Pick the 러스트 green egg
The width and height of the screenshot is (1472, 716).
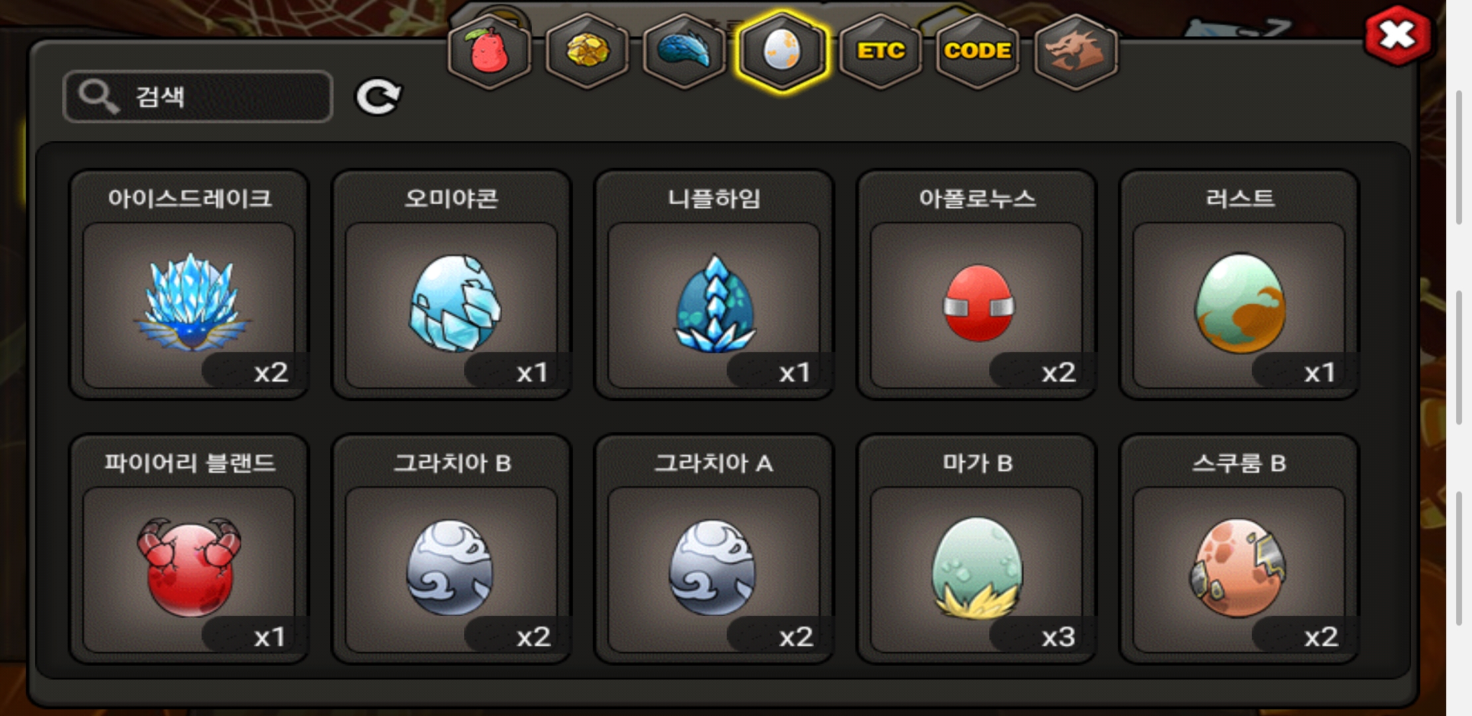pyautogui.click(x=1240, y=284)
